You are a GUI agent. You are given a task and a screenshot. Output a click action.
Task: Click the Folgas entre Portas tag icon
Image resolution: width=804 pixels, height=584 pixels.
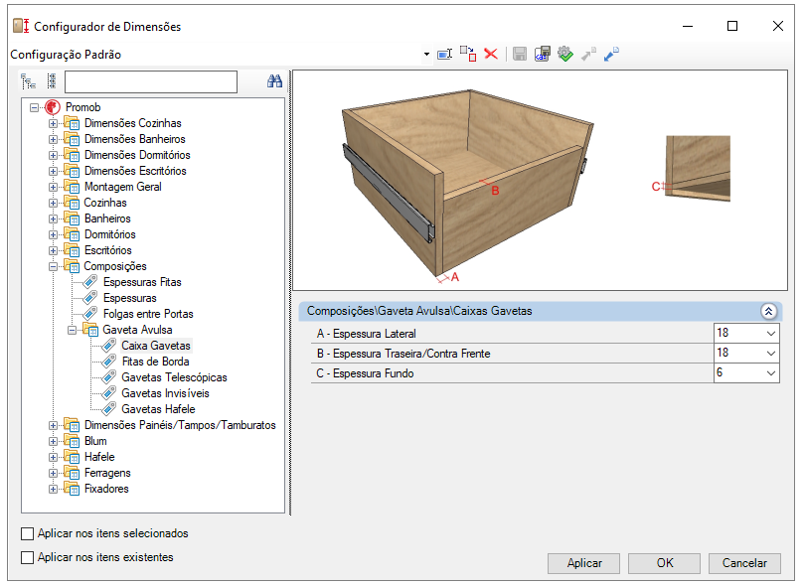pyautogui.click(x=90, y=314)
